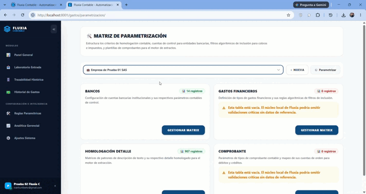Open Panel General module
This screenshot has width=366, height=194.
23,55
